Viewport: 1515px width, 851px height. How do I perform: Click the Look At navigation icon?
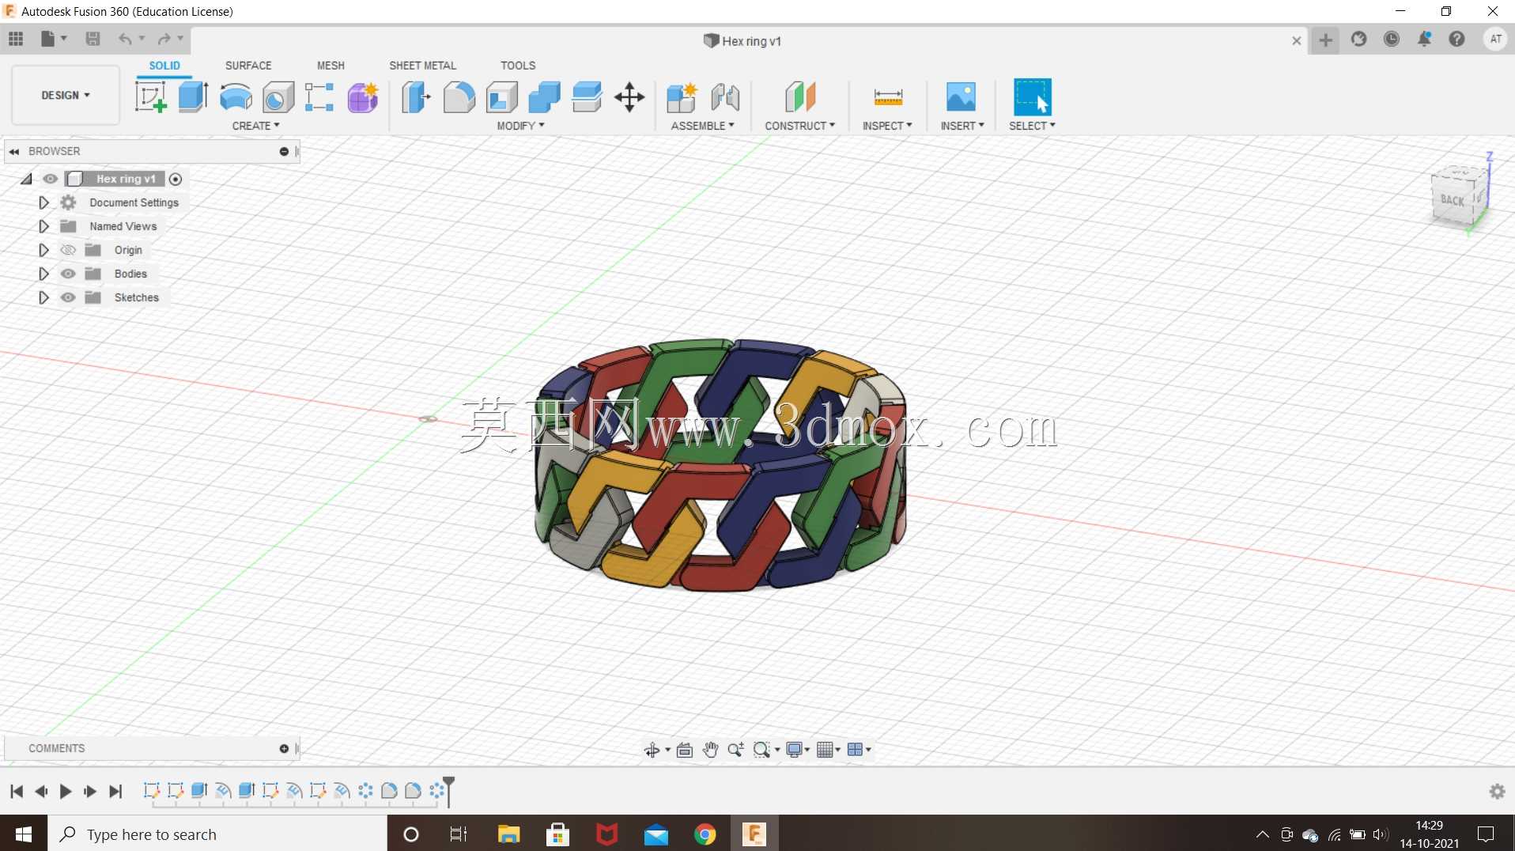[685, 750]
